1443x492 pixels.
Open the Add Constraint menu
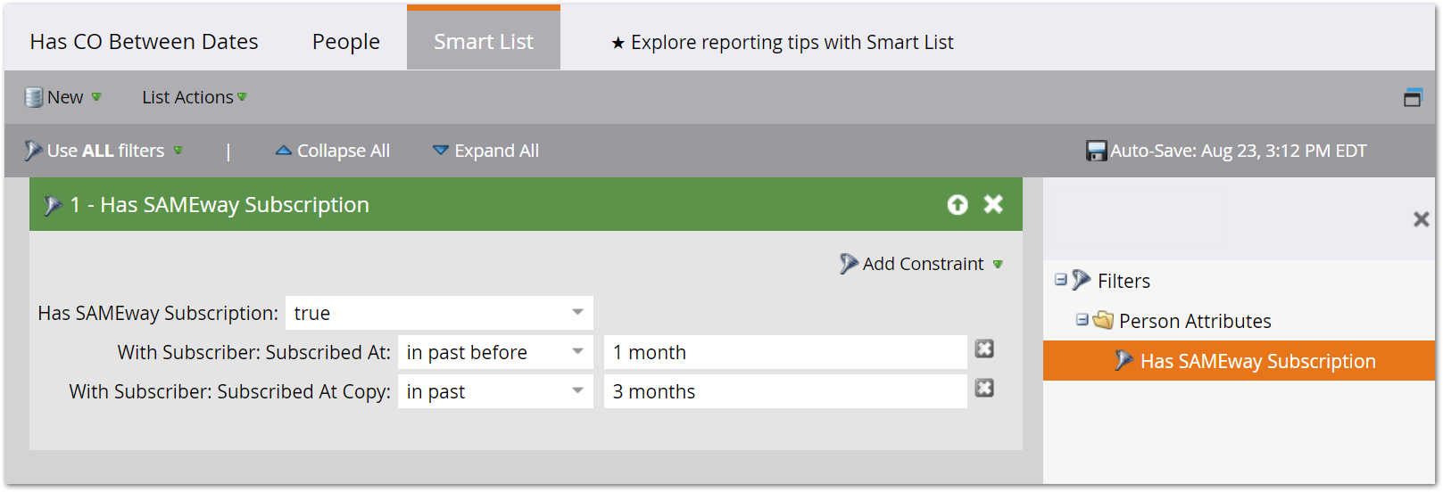922,264
